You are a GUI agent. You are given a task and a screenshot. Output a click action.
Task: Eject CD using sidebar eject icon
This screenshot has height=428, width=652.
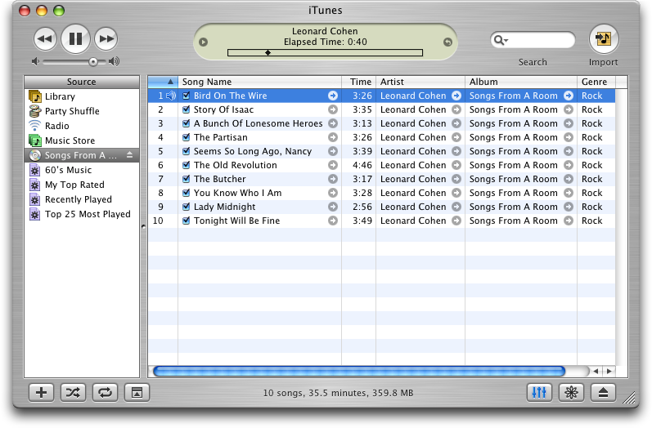click(130, 155)
